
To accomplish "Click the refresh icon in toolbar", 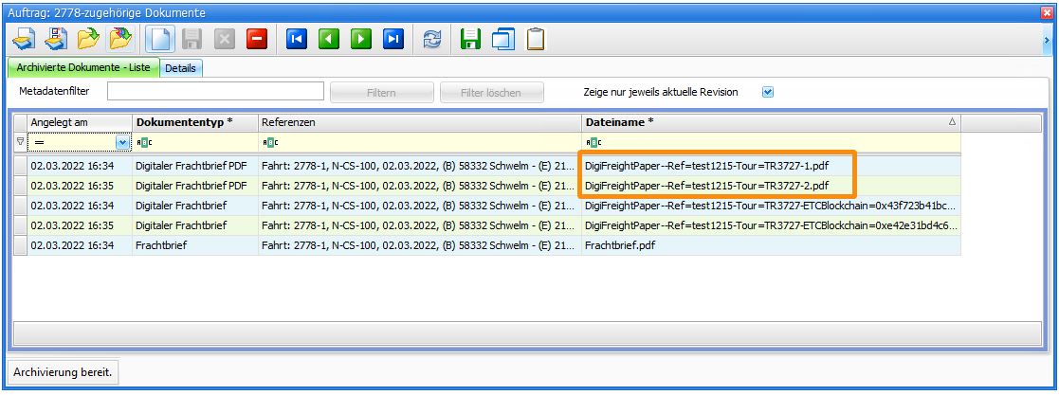I will (432, 40).
